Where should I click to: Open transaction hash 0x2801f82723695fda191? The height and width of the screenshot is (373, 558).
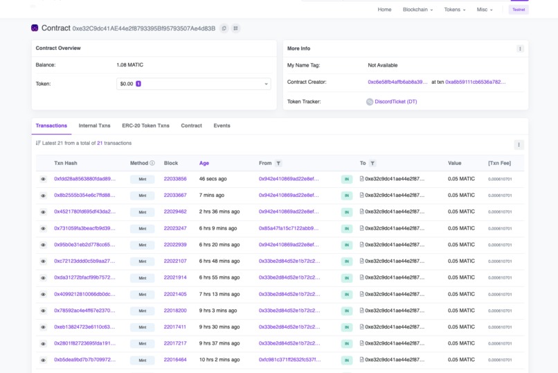(84, 343)
